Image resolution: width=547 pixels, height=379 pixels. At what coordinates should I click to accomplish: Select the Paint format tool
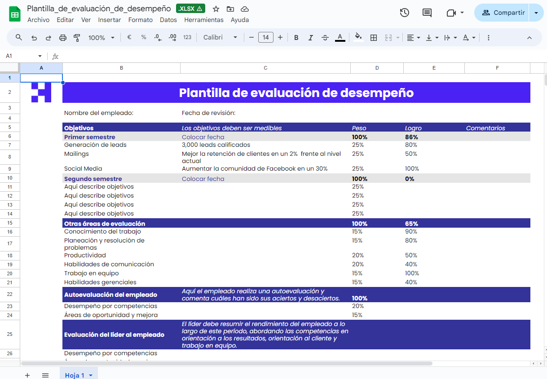pos(77,38)
